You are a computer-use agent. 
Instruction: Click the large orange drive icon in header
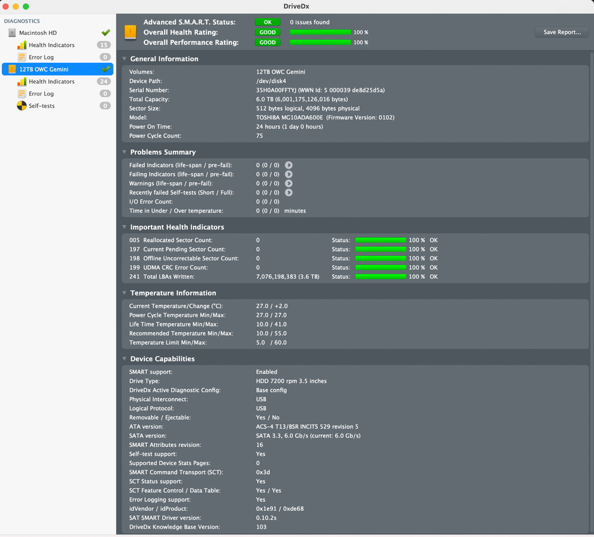[130, 33]
